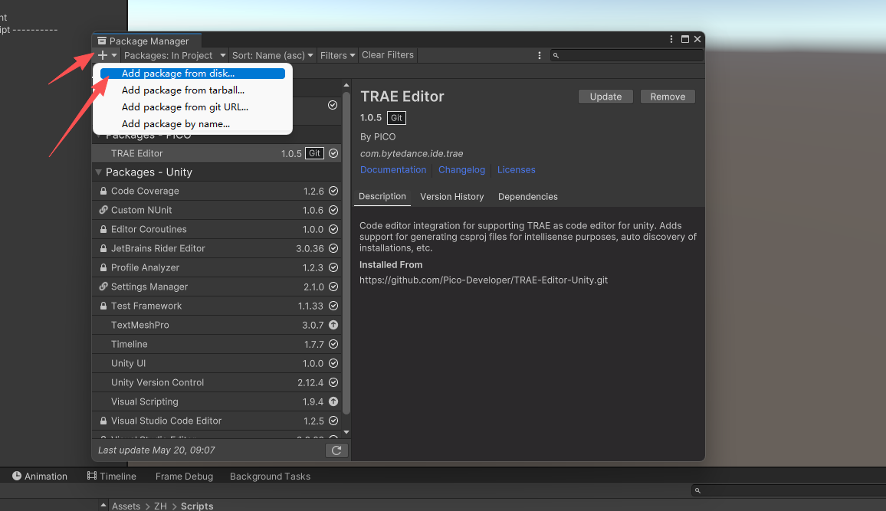Click the package list scrollbar up arrow
Screen dimensions: 886x511
[346, 85]
